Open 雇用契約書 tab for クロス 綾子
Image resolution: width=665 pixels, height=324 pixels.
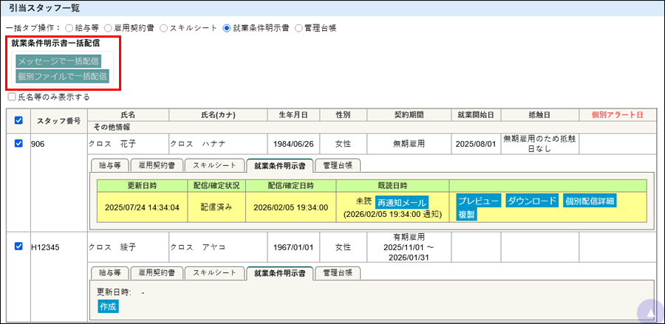tap(157, 273)
